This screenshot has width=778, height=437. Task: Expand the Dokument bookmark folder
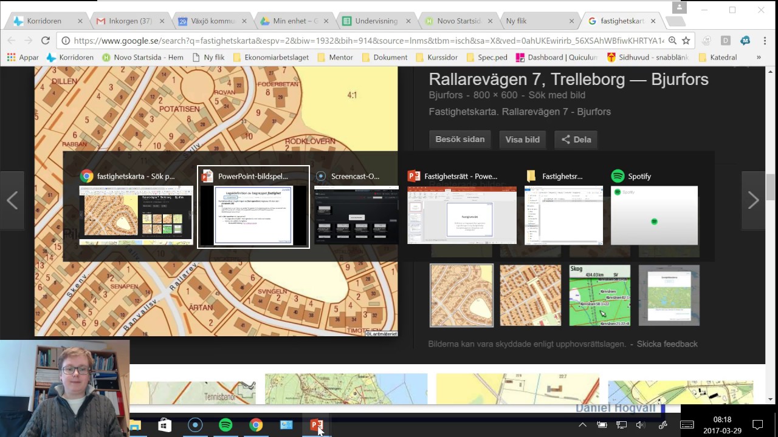point(384,58)
